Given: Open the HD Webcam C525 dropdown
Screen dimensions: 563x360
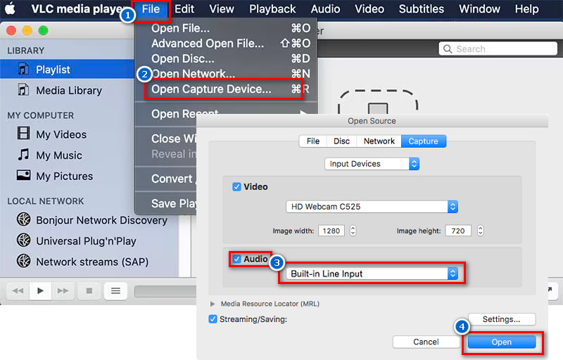Looking at the screenshot, I should [x=372, y=207].
